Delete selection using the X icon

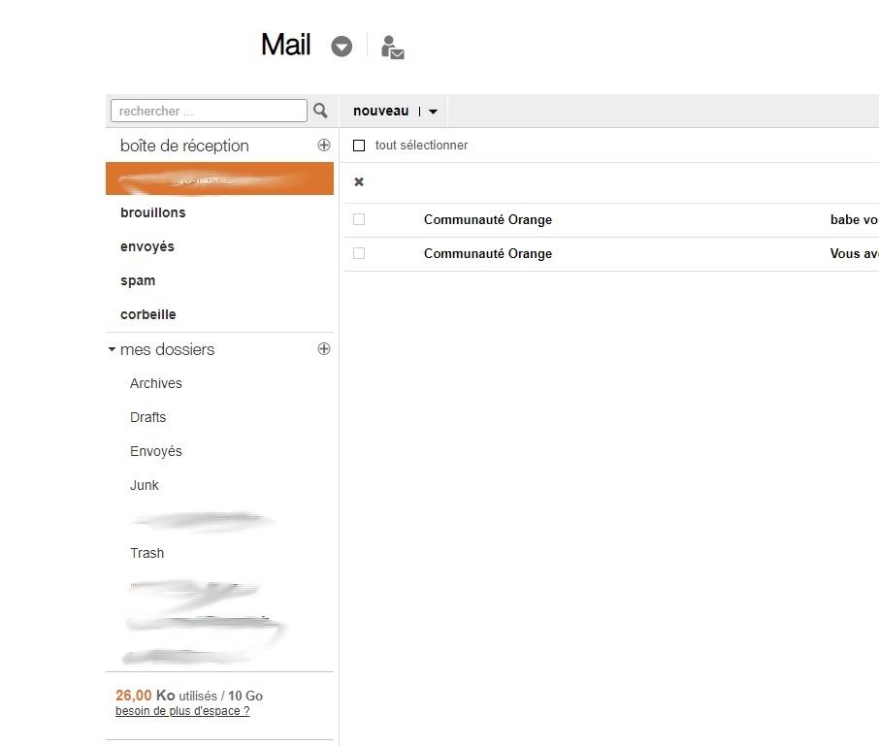click(358, 181)
